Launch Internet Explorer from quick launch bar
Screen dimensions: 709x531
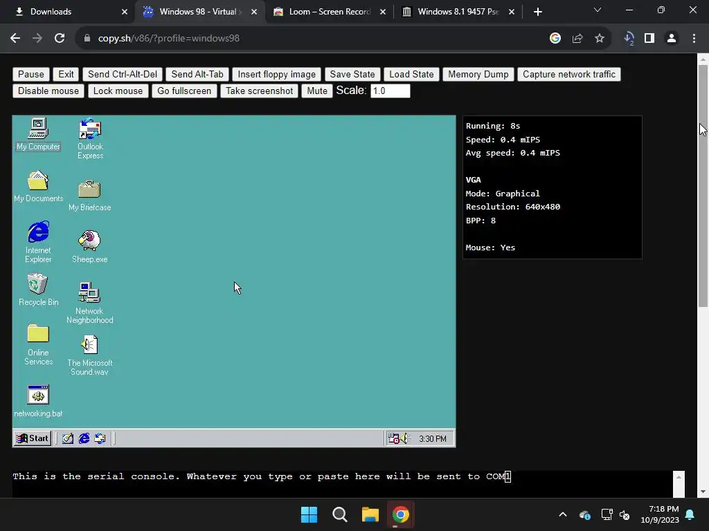[x=84, y=438]
